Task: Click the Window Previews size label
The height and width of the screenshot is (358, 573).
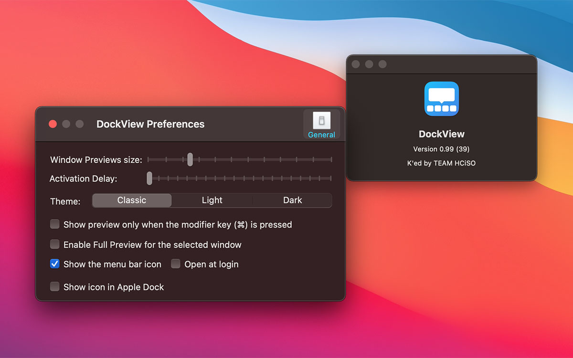Action: click(96, 159)
